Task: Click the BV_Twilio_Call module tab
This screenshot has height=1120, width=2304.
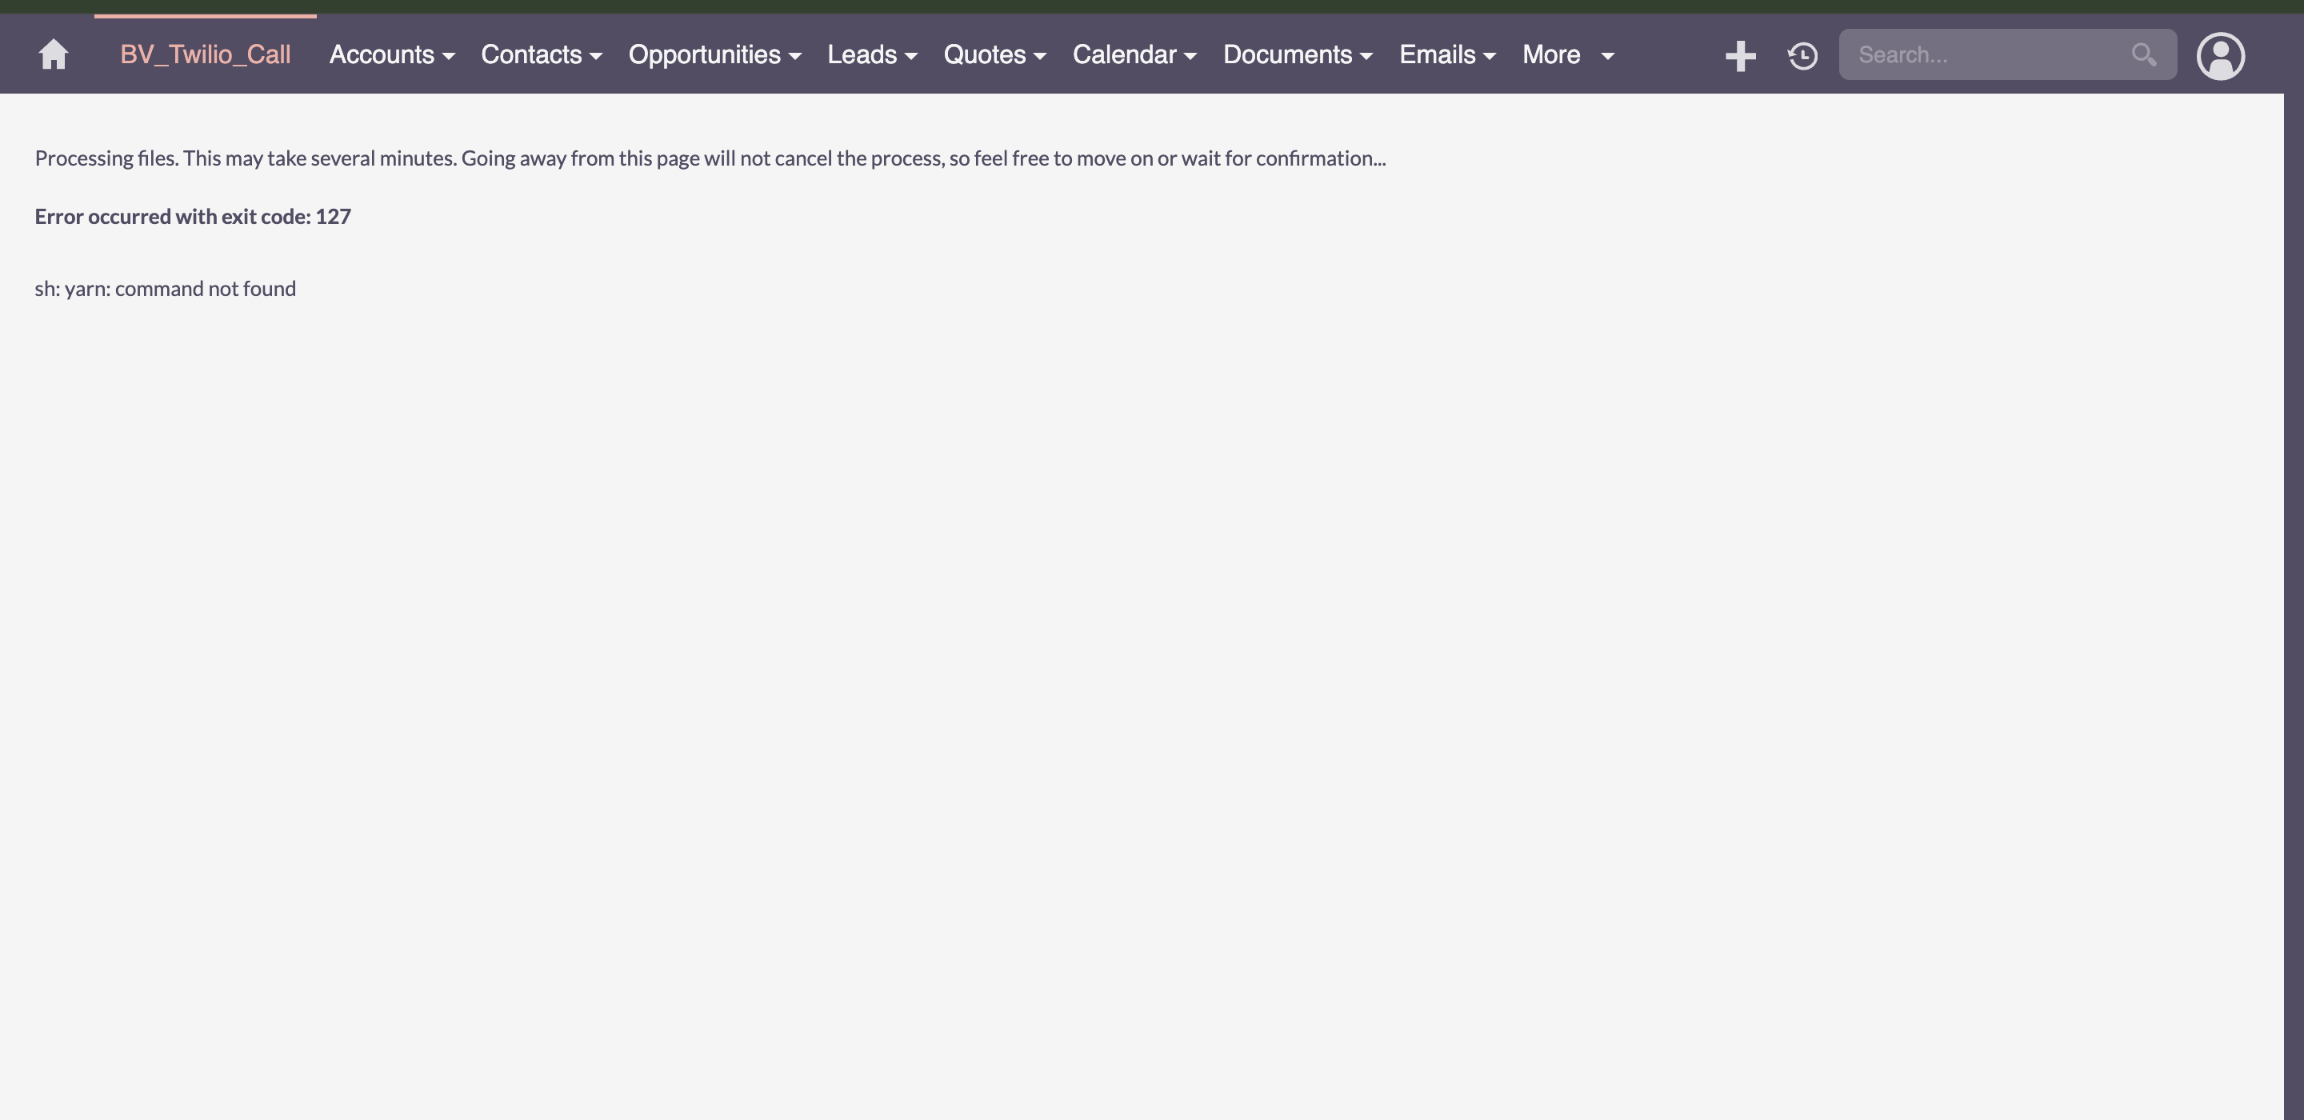Action: (206, 54)
